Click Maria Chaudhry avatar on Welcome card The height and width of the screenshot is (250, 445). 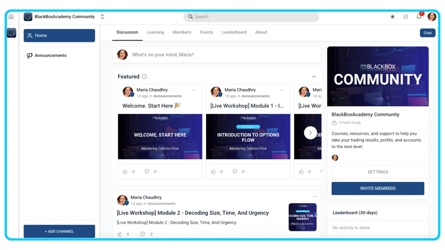click(128, 92)
